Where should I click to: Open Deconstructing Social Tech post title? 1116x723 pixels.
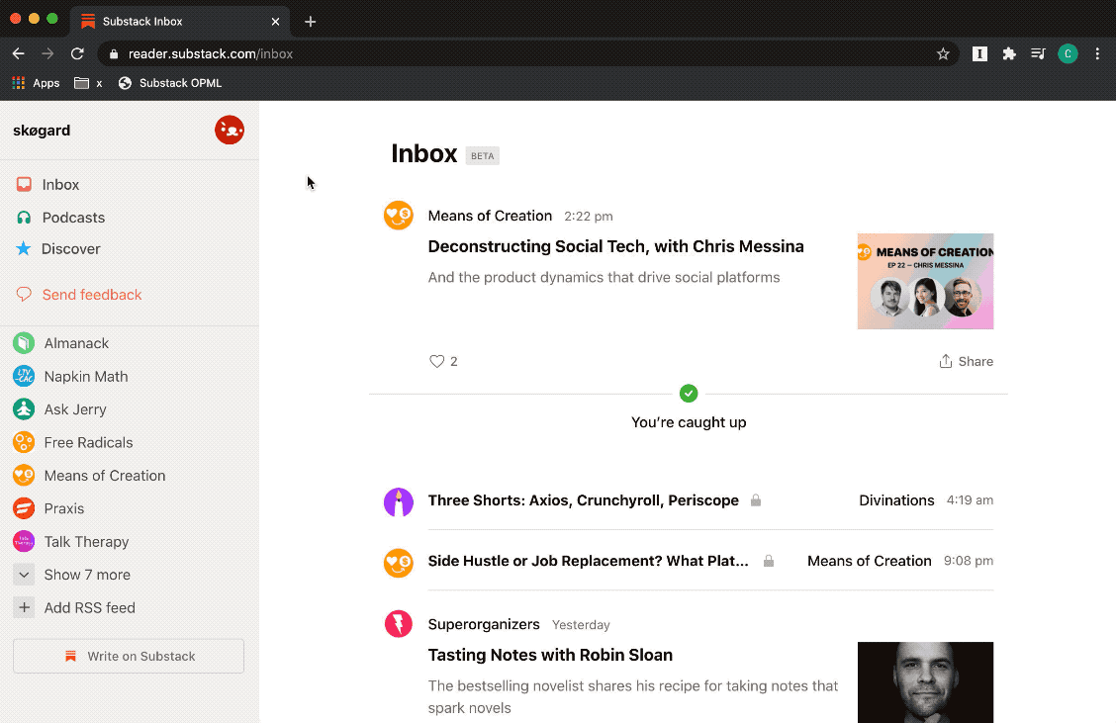coord(615,246)
